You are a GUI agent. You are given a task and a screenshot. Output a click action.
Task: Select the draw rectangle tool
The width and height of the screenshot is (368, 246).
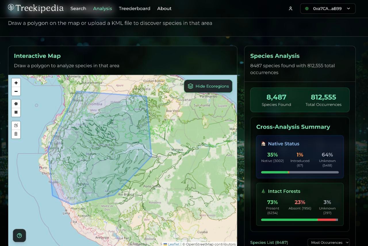[16, 112]
